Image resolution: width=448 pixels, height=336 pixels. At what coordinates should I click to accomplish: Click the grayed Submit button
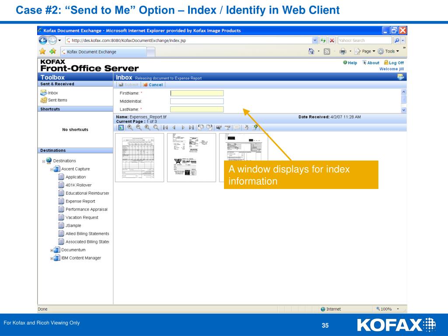[x=129, y=85]
